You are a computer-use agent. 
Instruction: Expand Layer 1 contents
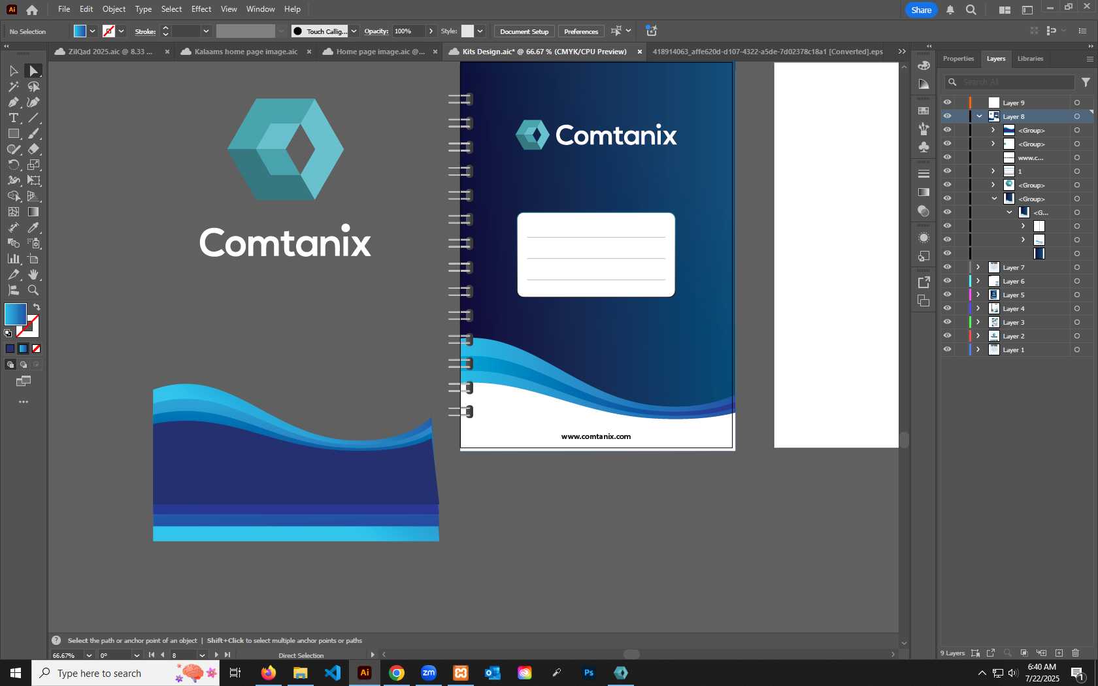[978, 350]
